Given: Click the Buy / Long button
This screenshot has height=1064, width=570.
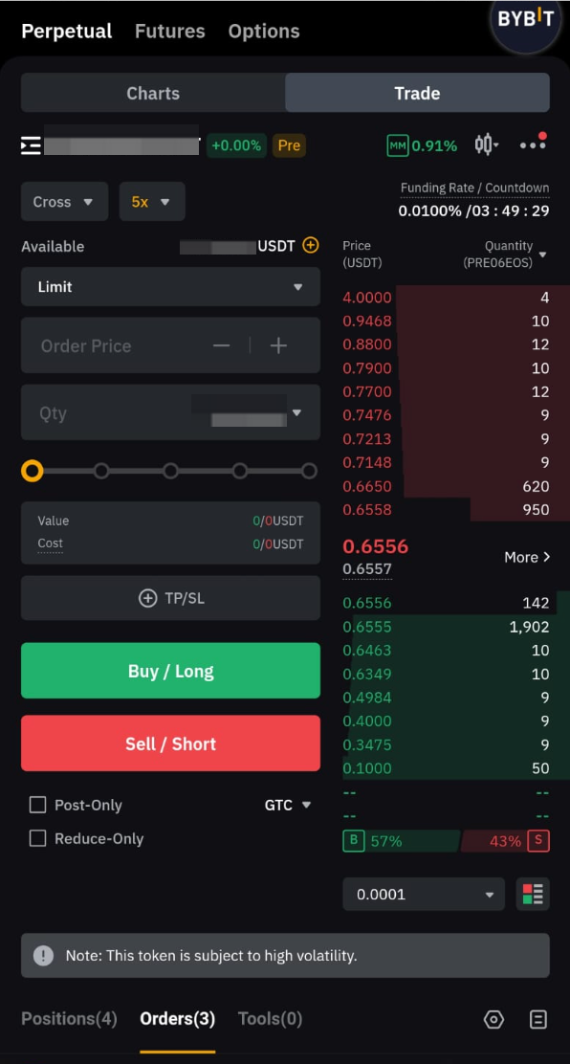Looking at the screenshot, I should [170, 671].
